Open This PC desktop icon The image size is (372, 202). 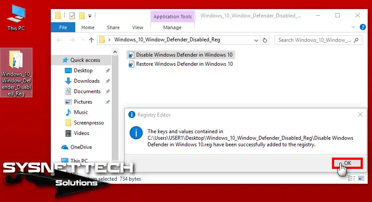coord(17,17)
